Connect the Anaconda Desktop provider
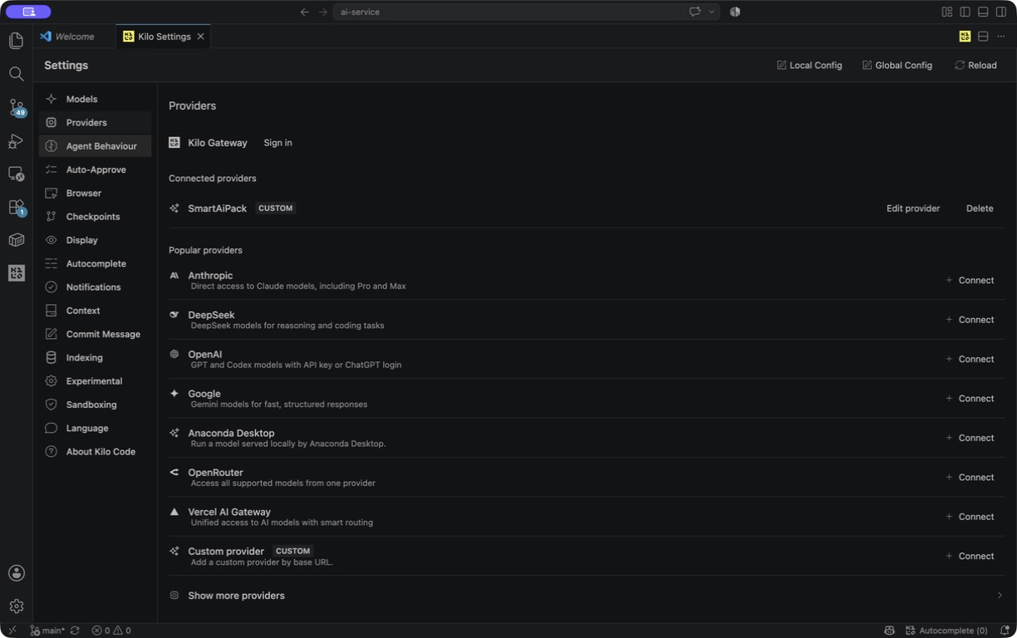The width and height of the screenshot is (1017, 638). click(x=970, y=438)
